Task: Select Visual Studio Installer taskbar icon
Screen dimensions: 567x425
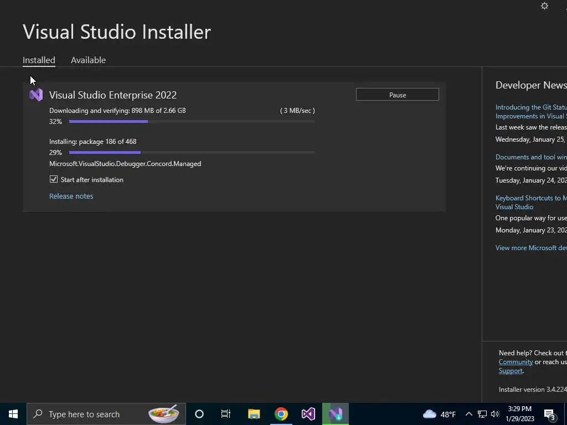Action: point(336,414)
